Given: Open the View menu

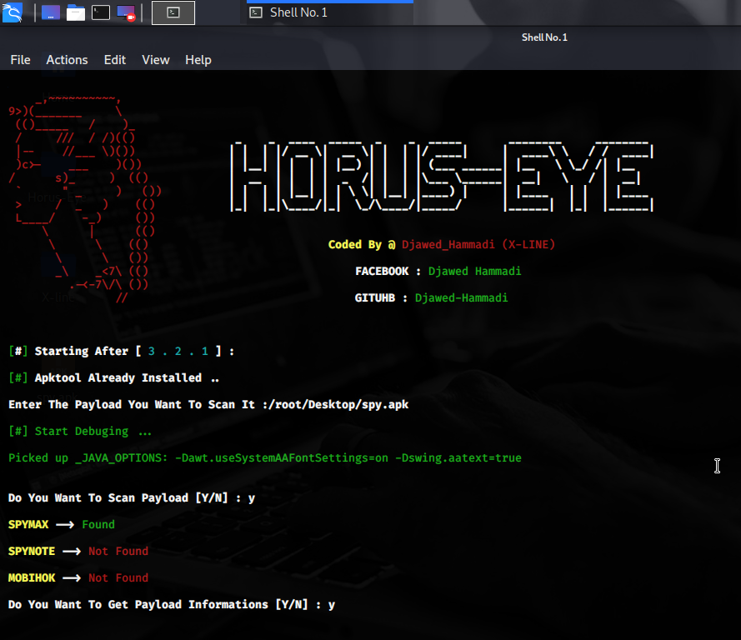Looking at the screenshot, I should [x=155, y=59].
